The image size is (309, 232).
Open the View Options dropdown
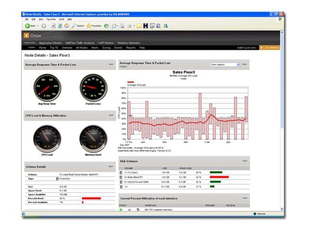tap(225, 64)
